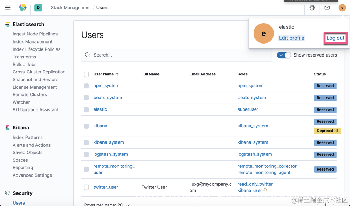Click the Elastic logo icon

pos(23,8)
